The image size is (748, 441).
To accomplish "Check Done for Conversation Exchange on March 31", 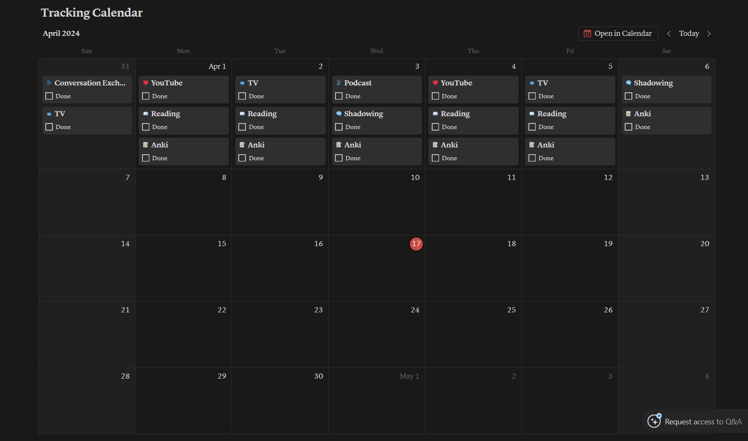I will pyautogui.click(x=49, y=96).
